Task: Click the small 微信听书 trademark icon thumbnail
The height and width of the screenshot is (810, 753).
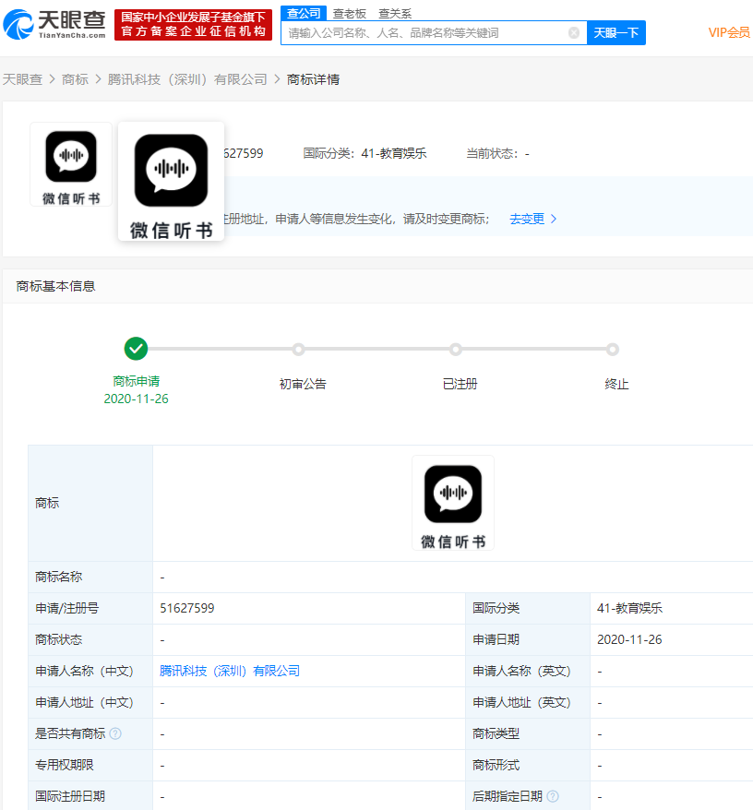Action: point(71,162)
